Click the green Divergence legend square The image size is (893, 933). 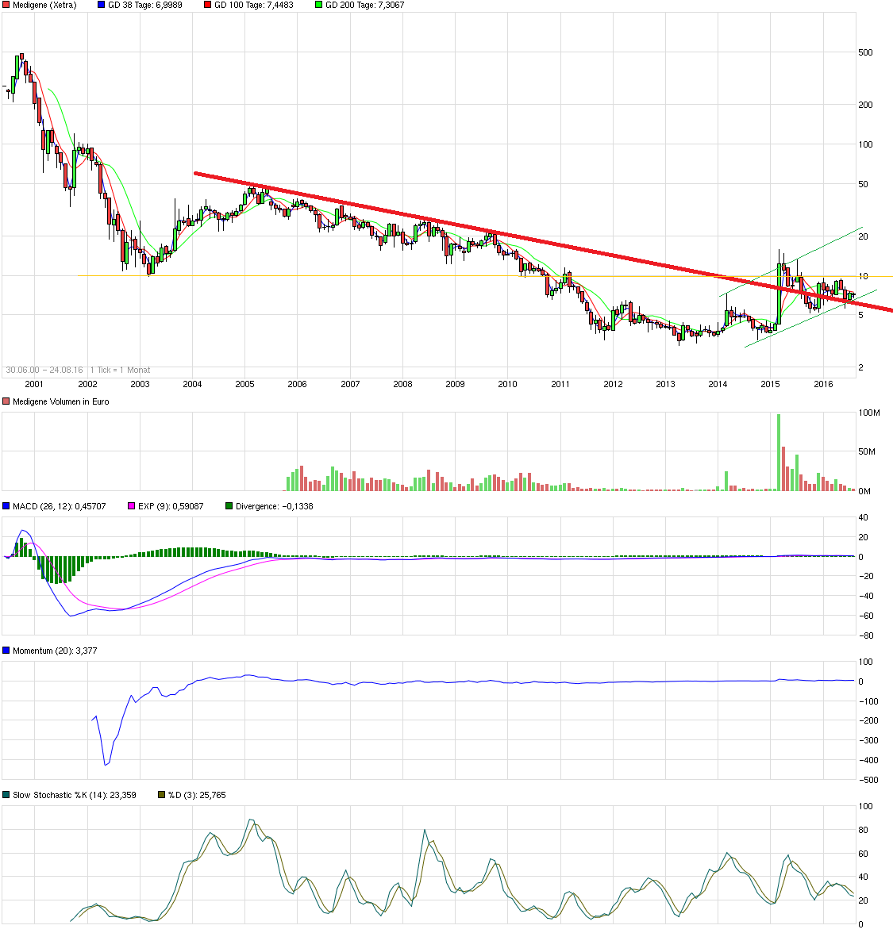coord(228,505)
